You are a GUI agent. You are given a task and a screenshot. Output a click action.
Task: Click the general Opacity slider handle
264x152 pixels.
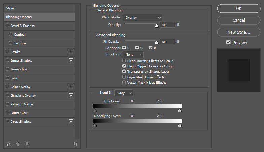[156, 25]
